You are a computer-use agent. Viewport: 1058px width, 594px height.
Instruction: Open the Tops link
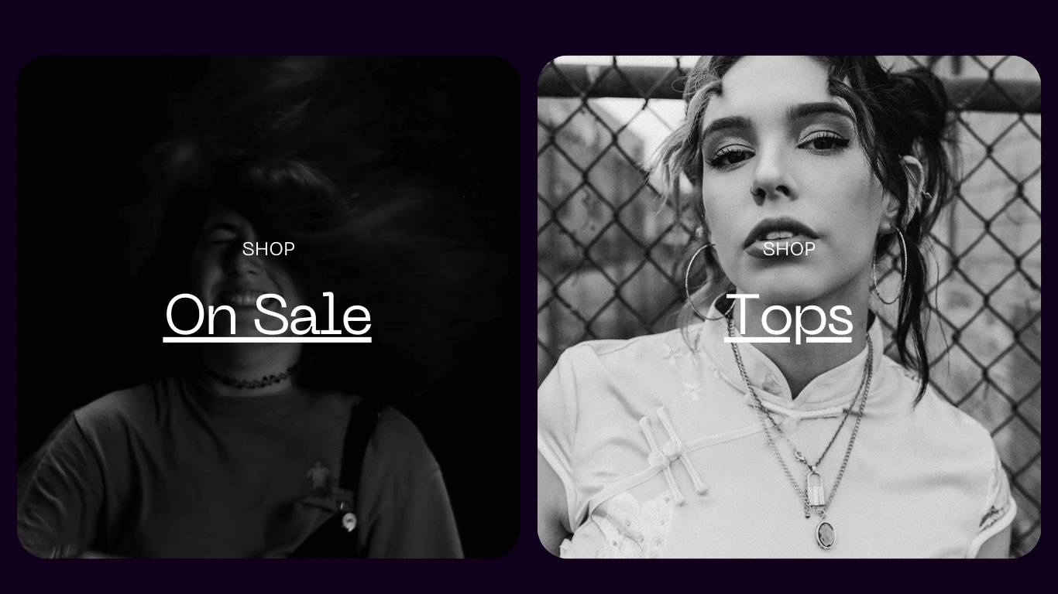coord(788,316)
